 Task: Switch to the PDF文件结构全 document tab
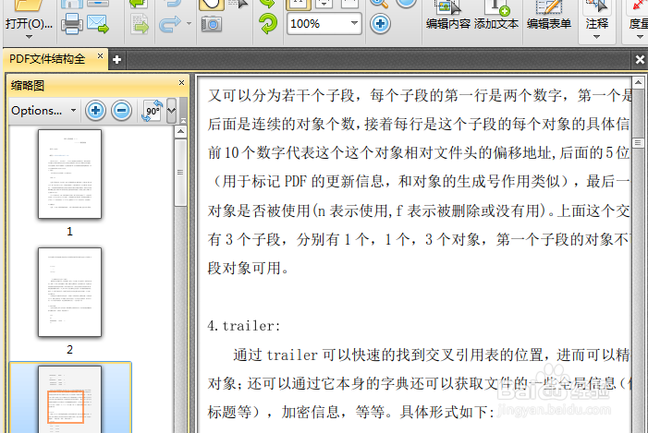point(47,59)
